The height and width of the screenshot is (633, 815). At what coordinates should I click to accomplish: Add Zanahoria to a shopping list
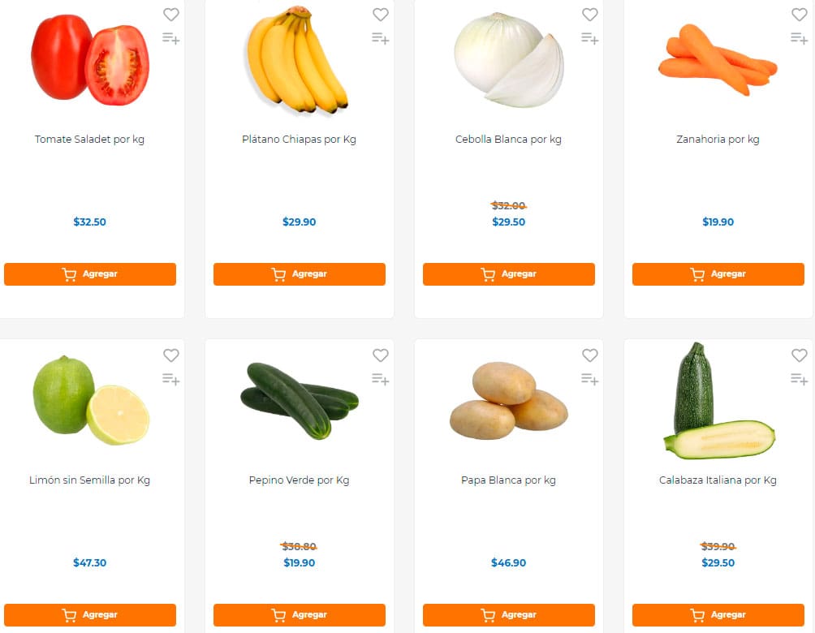(799, 38)
